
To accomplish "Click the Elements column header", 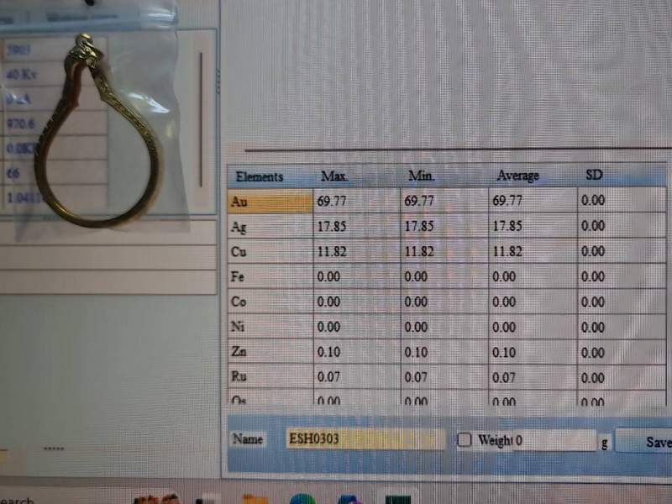I will click(260, 176).
